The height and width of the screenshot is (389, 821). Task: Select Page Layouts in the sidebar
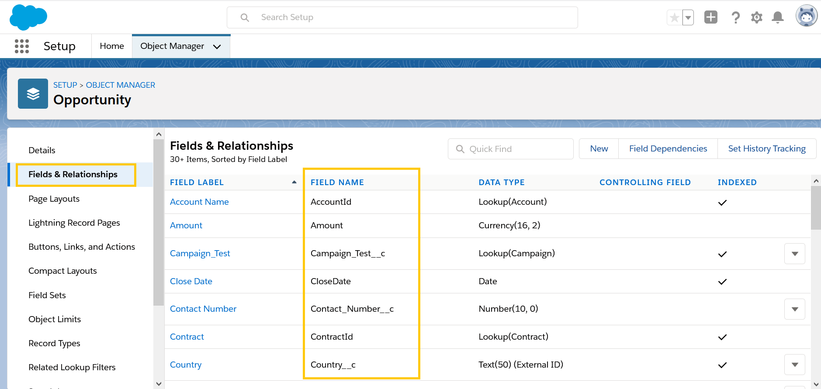point(54,199)
